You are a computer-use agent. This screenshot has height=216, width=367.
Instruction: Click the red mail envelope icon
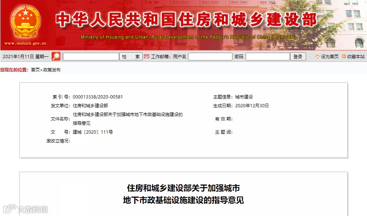[147, 57]
